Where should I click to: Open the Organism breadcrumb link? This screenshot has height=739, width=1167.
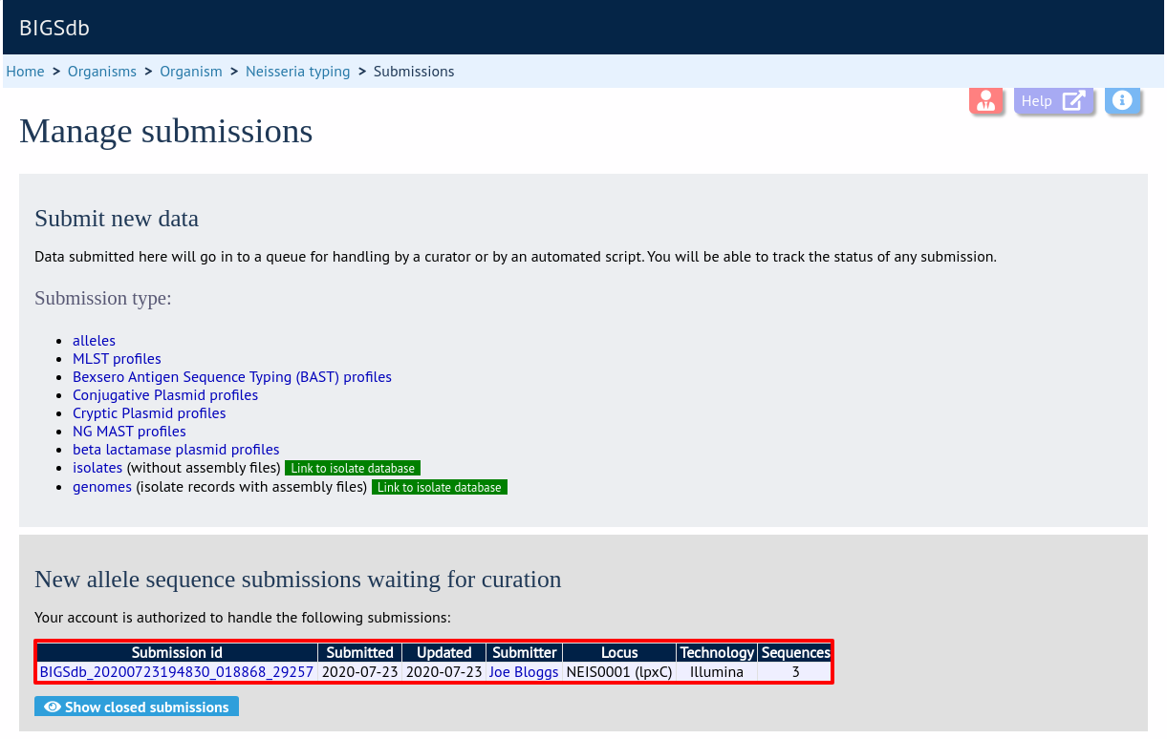pos(191,72)
